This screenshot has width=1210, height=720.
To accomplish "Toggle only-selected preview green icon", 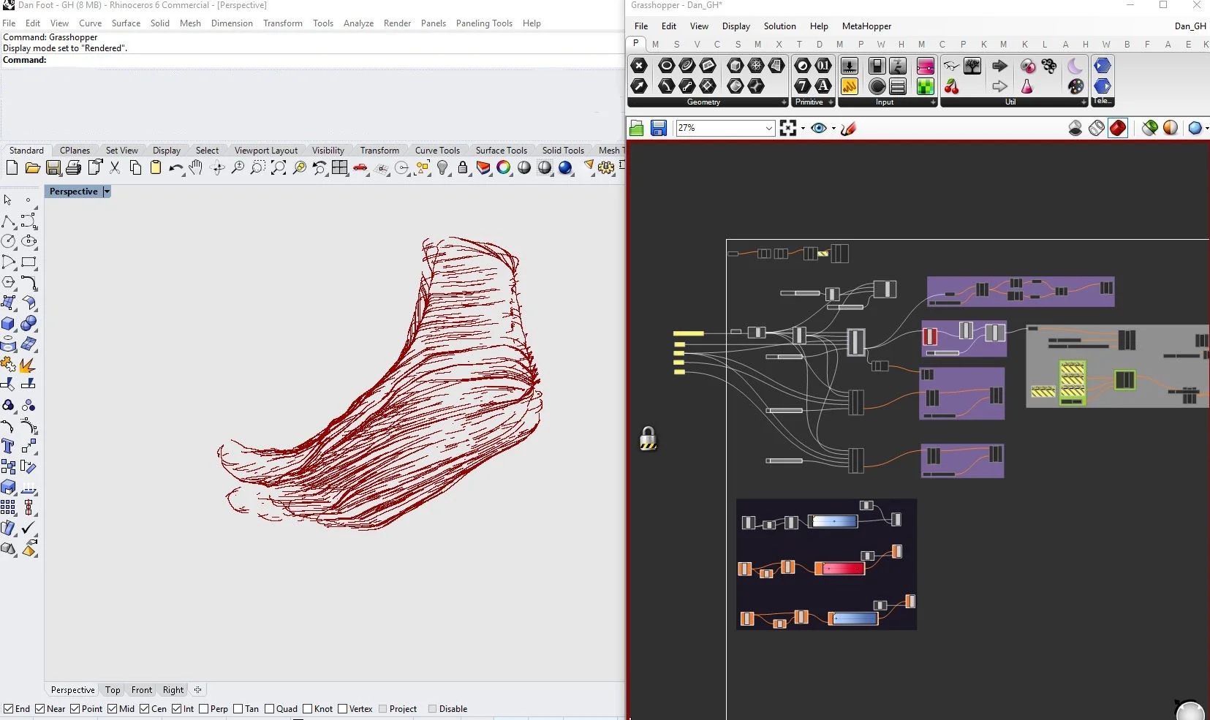I will (x=1150, y=129).
